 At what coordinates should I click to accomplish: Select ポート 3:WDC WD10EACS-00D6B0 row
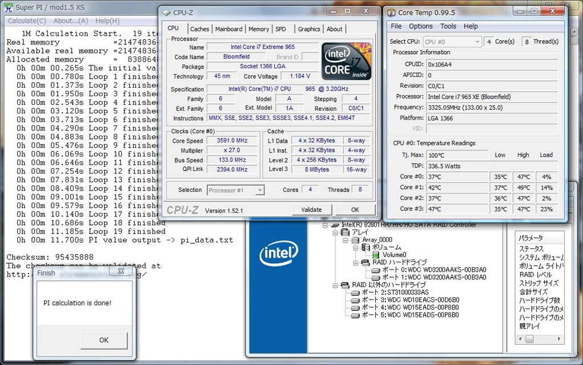[x=410, y=300]
